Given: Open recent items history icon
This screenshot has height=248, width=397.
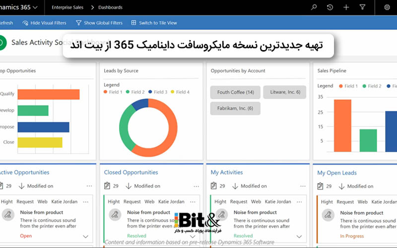Looking at the screenshot, I should 330,7.
